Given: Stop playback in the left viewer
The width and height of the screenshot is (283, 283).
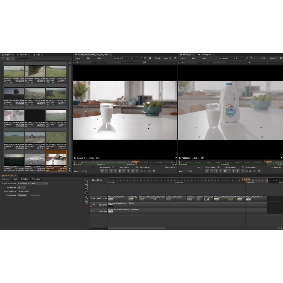Looking at the screenshot, I should click(x=120, y=171).
